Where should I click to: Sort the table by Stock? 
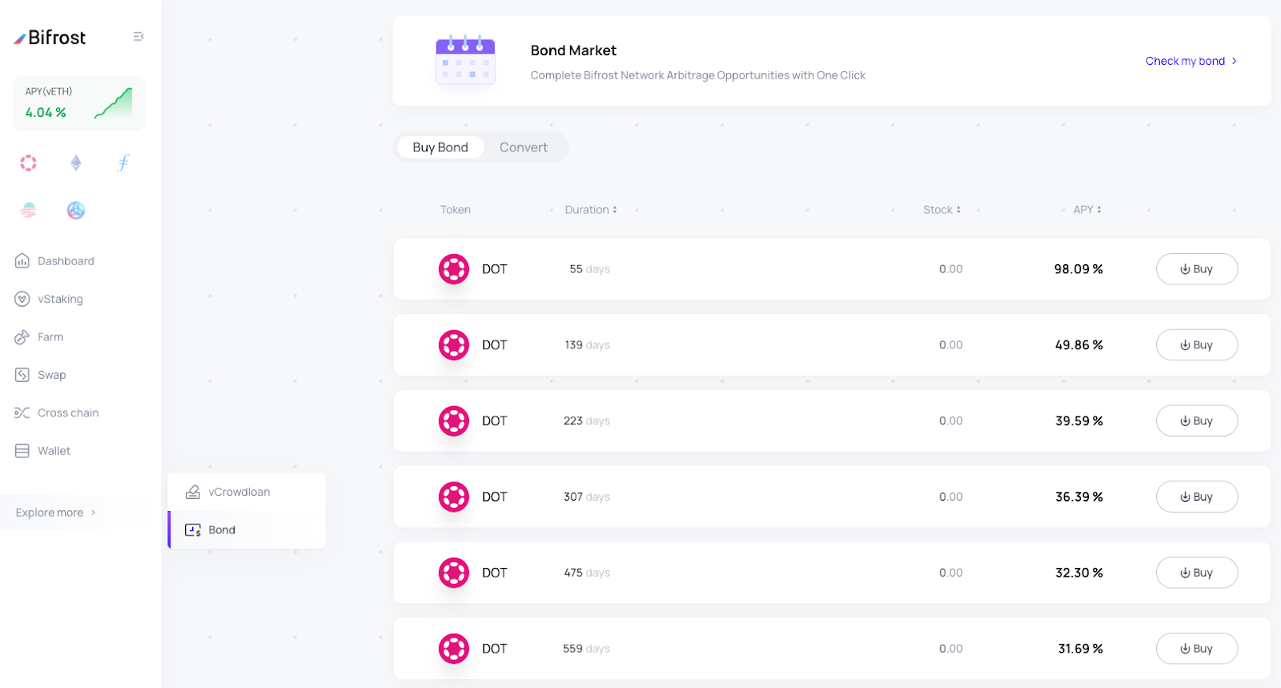(942, 210)
